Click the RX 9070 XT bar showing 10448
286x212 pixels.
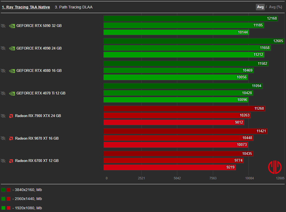tap(179, 138)
